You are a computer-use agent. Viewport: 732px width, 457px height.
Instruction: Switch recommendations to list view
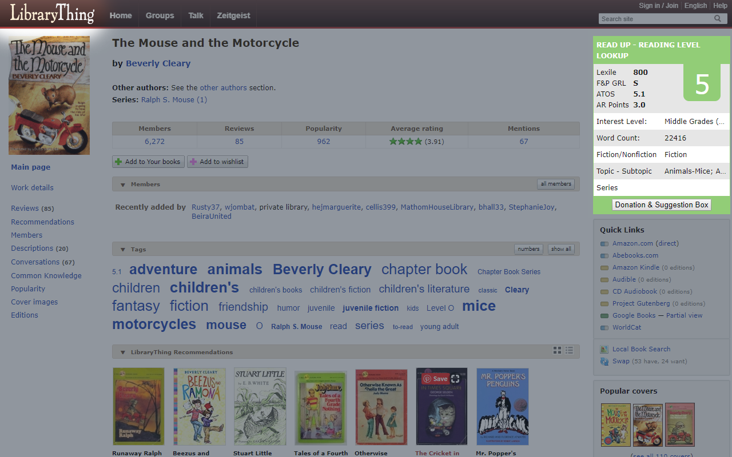(x=569, y=350)
